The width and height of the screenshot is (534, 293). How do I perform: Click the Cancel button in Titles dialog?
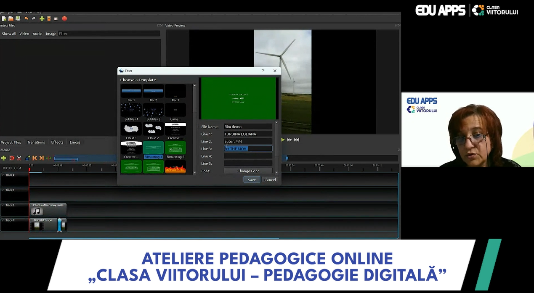coord(270,179)
